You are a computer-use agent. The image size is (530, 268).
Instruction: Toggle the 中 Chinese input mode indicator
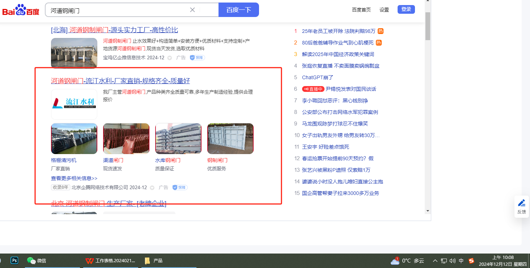(x=461, y=260)
